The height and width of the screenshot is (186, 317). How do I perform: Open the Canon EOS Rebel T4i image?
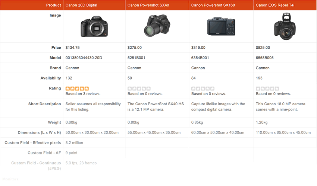(x=285, y=26)
